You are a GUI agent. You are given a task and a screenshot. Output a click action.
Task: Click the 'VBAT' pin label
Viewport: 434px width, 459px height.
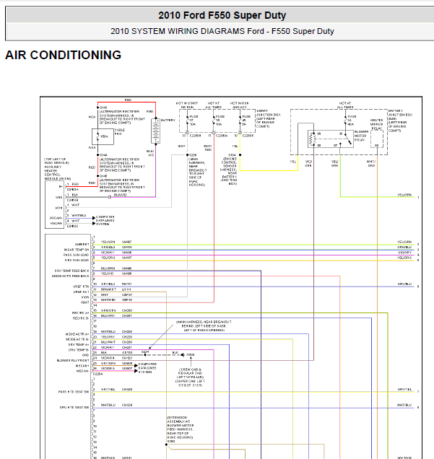[84, 302]
